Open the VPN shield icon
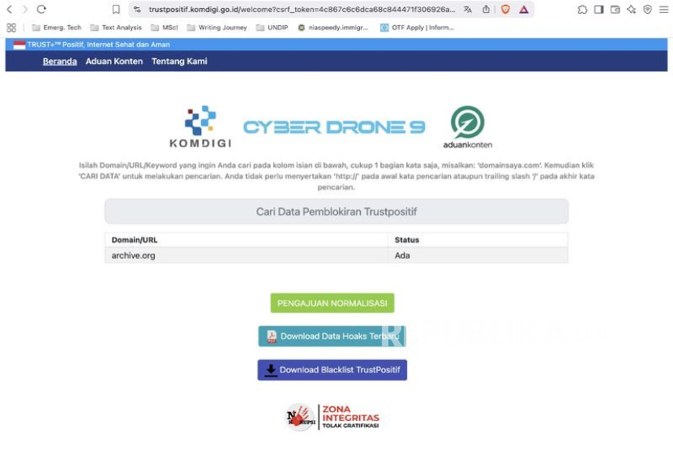 (x=648, y=9)
